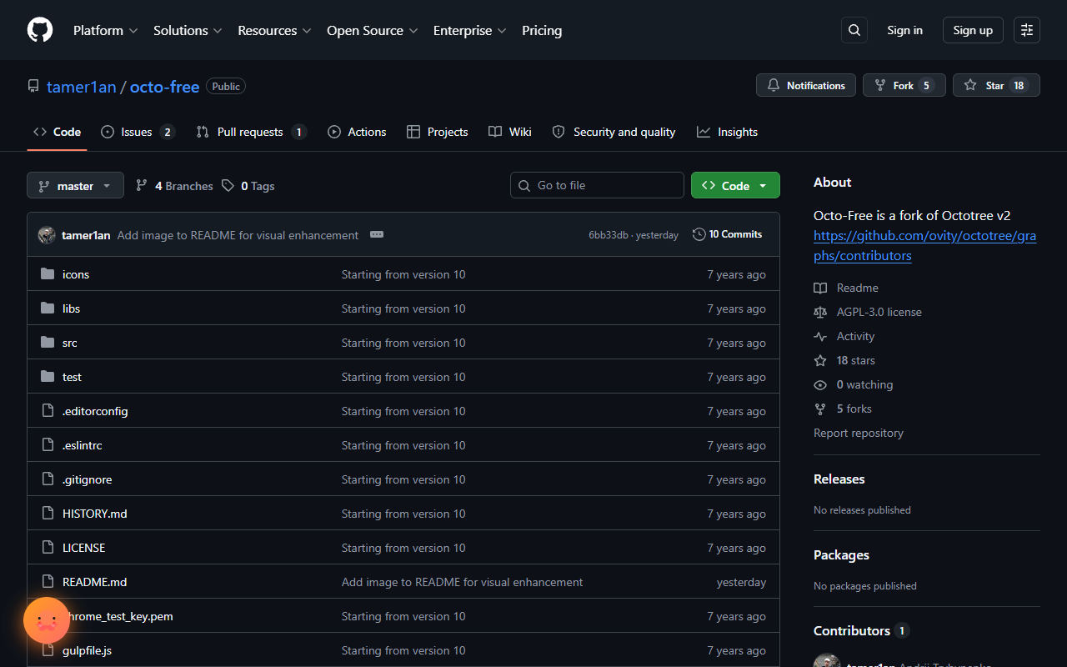Open the 18 stars link
1067x667 pixels.
coord(844,360)
